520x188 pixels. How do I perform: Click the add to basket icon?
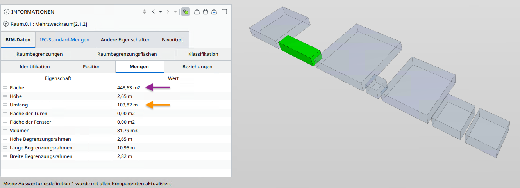click(197, 12)
